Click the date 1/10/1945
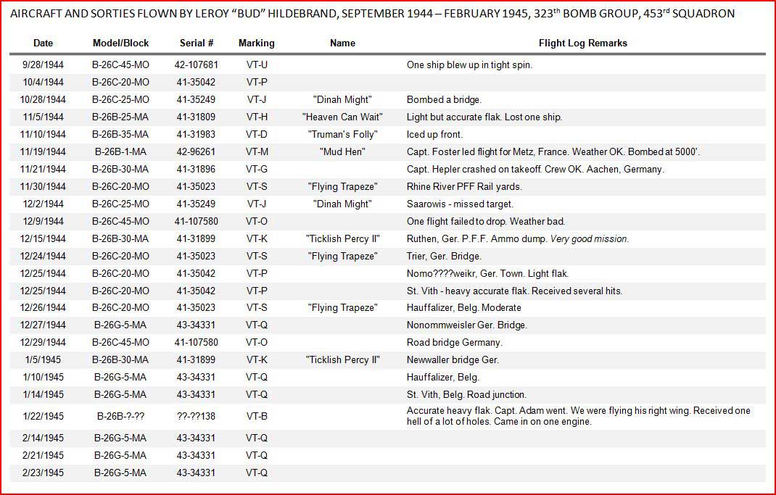Image resolution: width=776 pixels, height=495 pixels. point(43,378)
